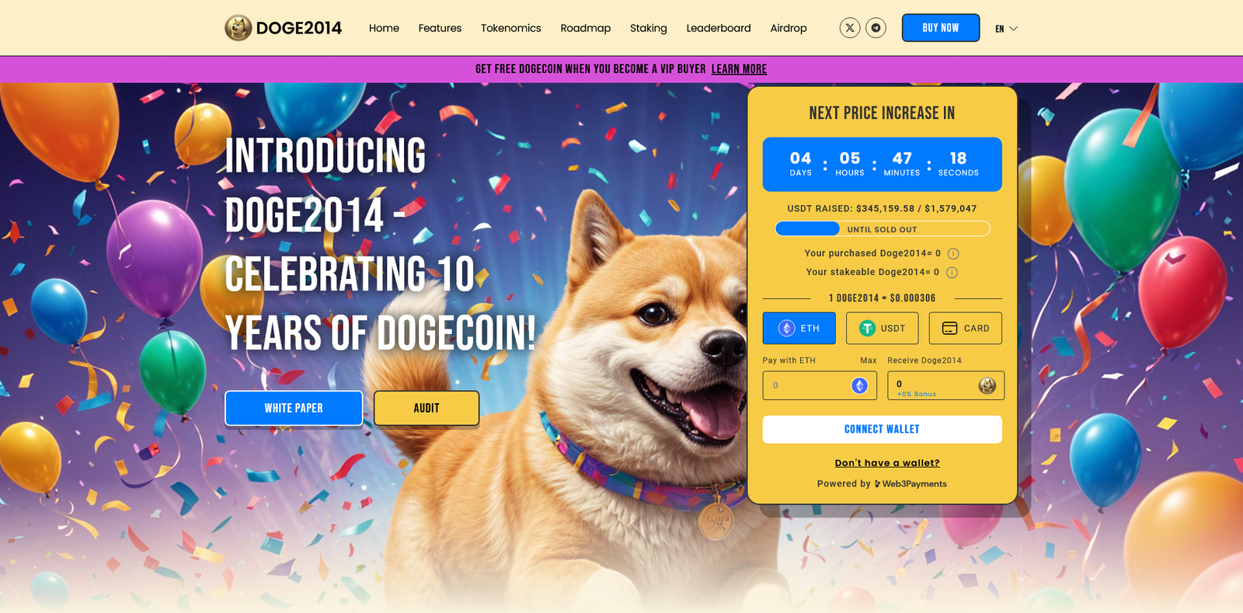This screenshot has height=613, width=1243.
Task: Follow the LEARN MORE banner link
Action: click(739, 69)
